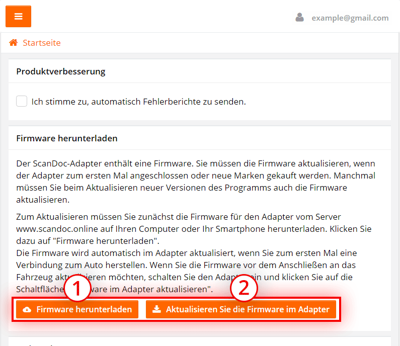
Task: Click the quoted 'Firmware herunterladen' text in the paragraph
Action: tap(105, 241)
